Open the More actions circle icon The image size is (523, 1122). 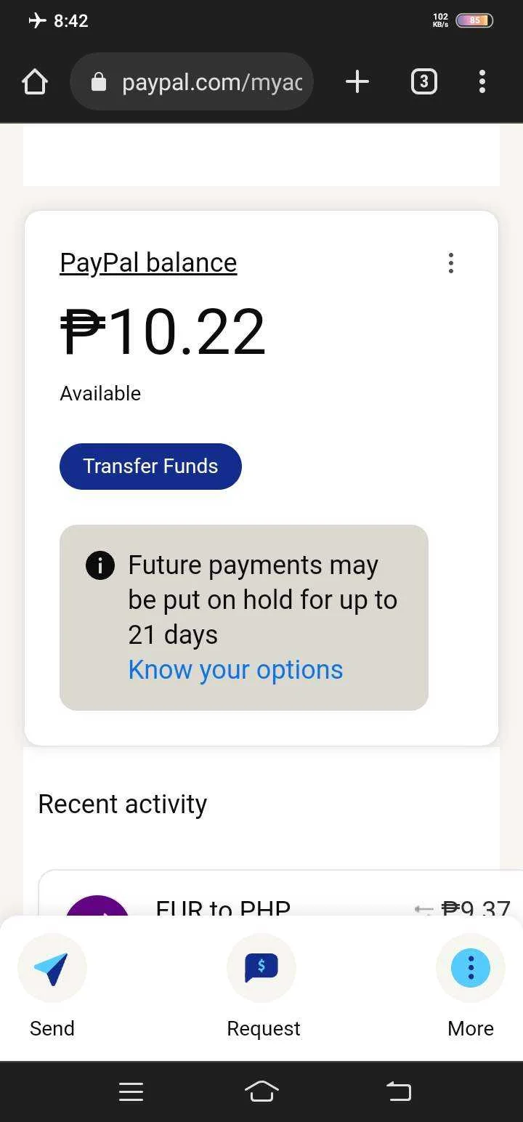[471, 968]
